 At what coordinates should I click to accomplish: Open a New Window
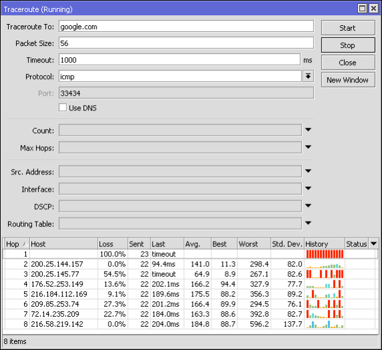[348, 80]
